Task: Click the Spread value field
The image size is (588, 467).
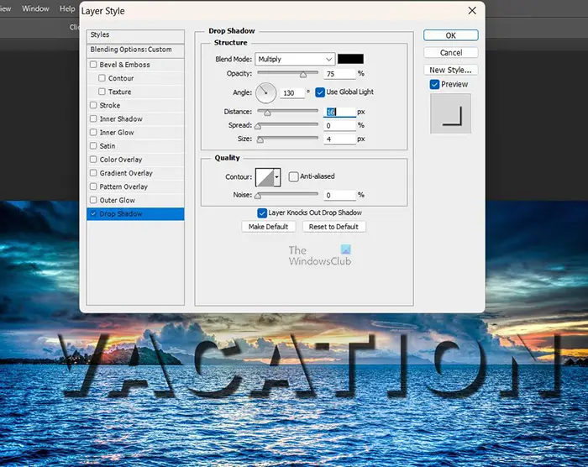Action: coord(339,126)
